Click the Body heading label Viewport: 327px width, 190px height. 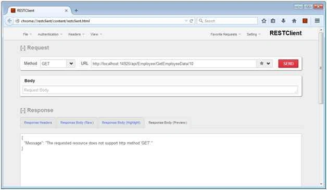tap(30, 81)
